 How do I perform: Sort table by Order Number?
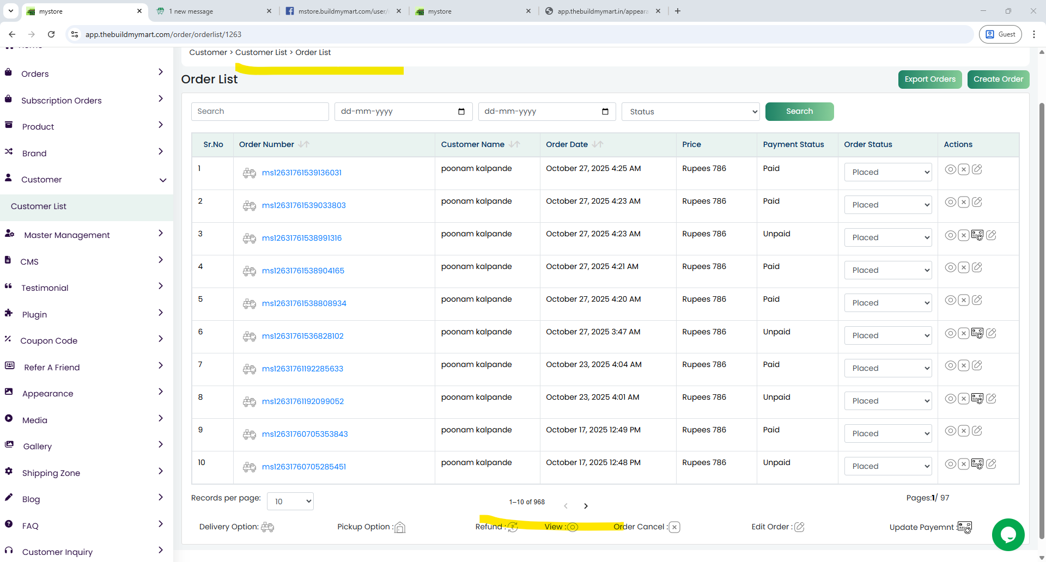[304, 144]
